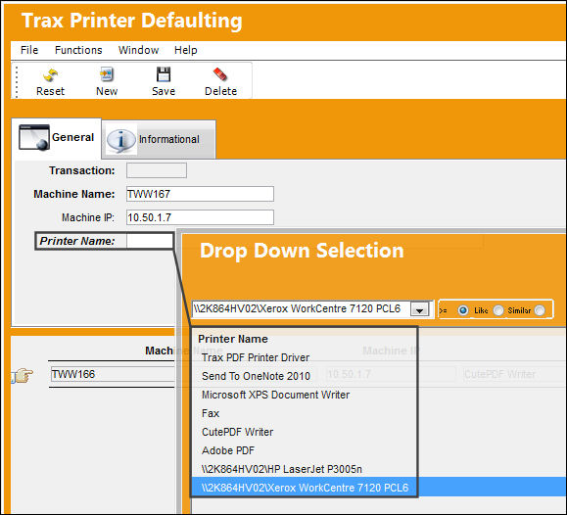The width and height of the screenshot is (567, 515).
Task: Choose Microsoft XPS Document Writer option
Action: [x=275, y=395]
